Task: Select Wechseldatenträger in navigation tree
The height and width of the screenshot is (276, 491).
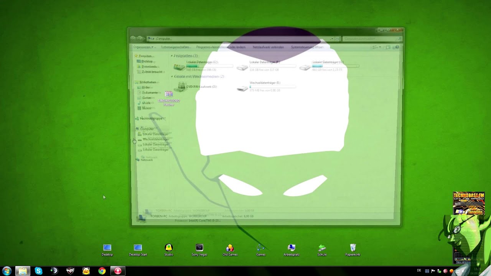Action: 153,139
